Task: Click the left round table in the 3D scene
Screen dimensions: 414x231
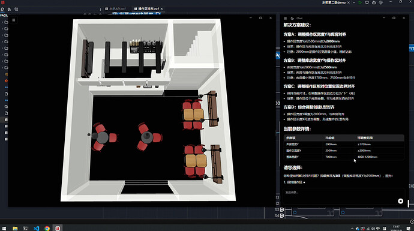Action: [103, 137]
